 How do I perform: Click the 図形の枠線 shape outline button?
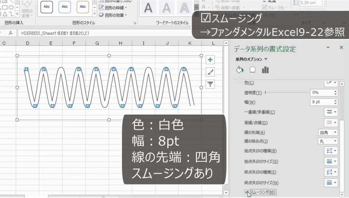tap(113, 8)
